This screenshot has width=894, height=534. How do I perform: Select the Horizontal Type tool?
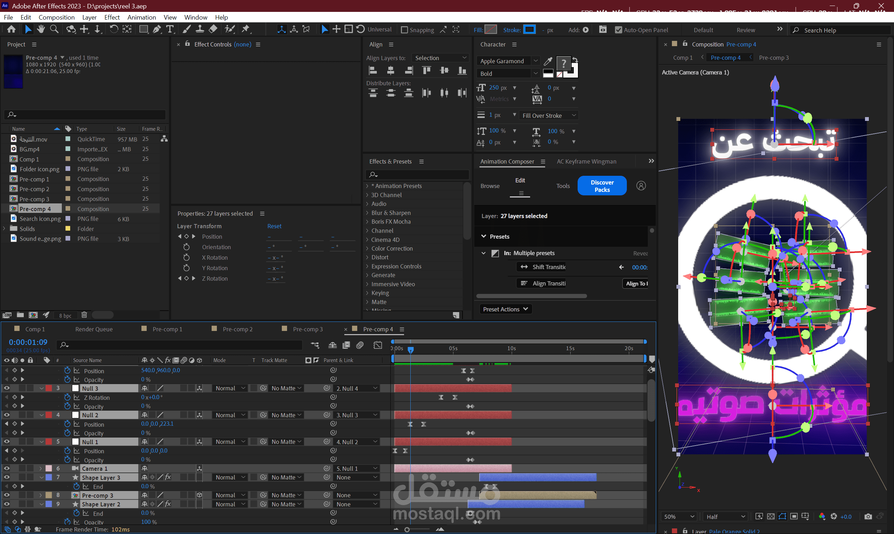(x=170, y=29)
